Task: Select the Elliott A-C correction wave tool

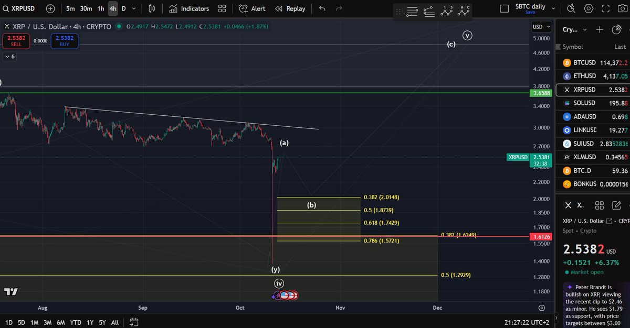Action: [464, 10]
